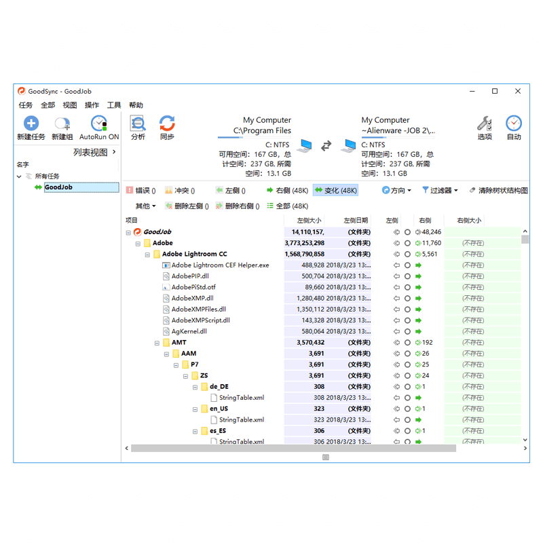The width and height of the screenshot is (543, 543).
Task: Open the 视图 (View) menu
Action: pos(70,105)
